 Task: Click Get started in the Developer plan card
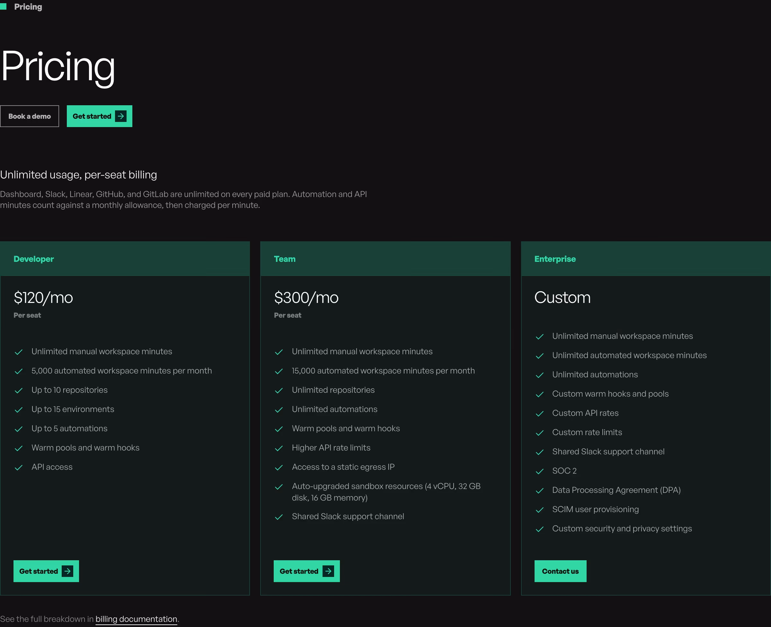(46, 571)
